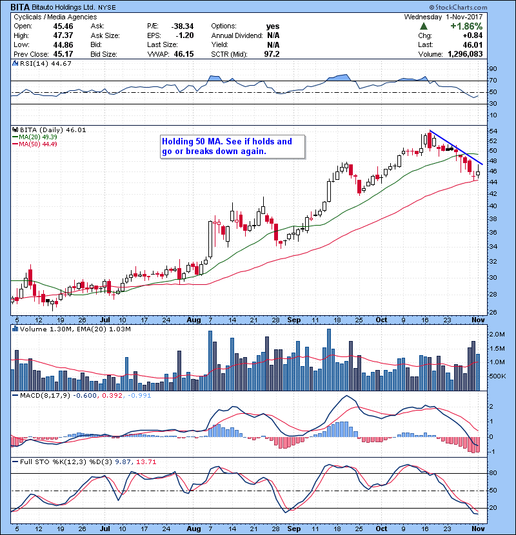The height and width of the screenshot is (535, 516).
Task: Click the RSI(14) 44.67 panel label
Action: (x=46, y=63)
